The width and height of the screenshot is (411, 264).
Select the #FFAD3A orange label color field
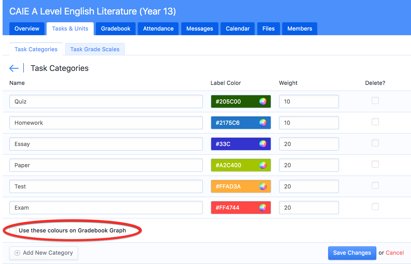[x=234, y=186]
